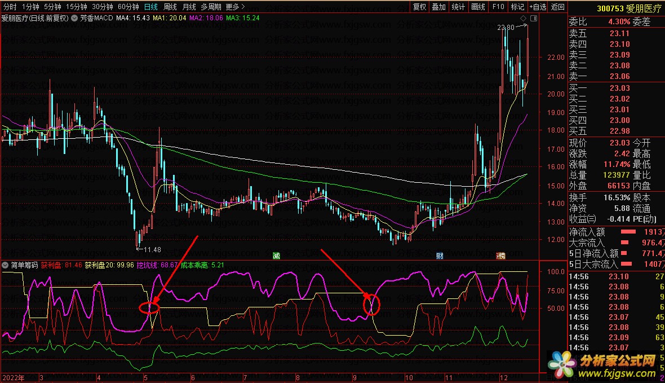Expand the 更多 period options
The width and height of the screenshot is (665, 383).
tap(236, 7)
